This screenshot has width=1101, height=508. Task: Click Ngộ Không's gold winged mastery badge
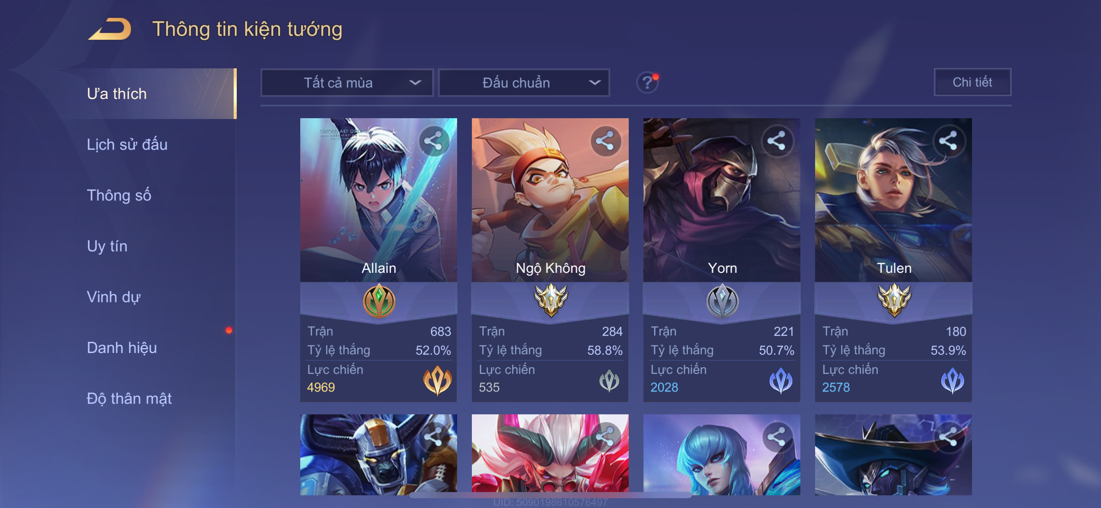pos(550,300)
